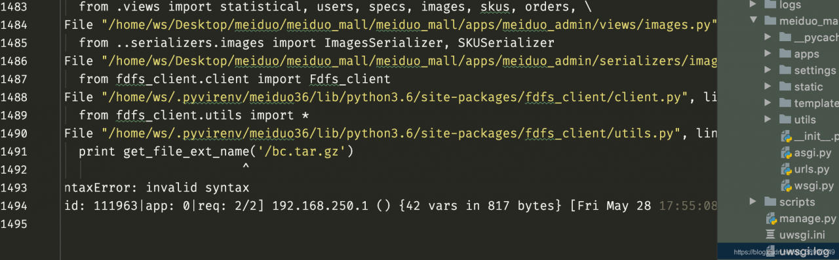This screenshot has width=839, height=260.
Task: Select the __init__.py file icon
Action: (x=787, y=137)
